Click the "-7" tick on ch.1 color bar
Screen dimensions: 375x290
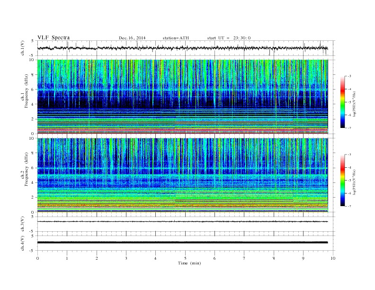[x=349, y=128]
